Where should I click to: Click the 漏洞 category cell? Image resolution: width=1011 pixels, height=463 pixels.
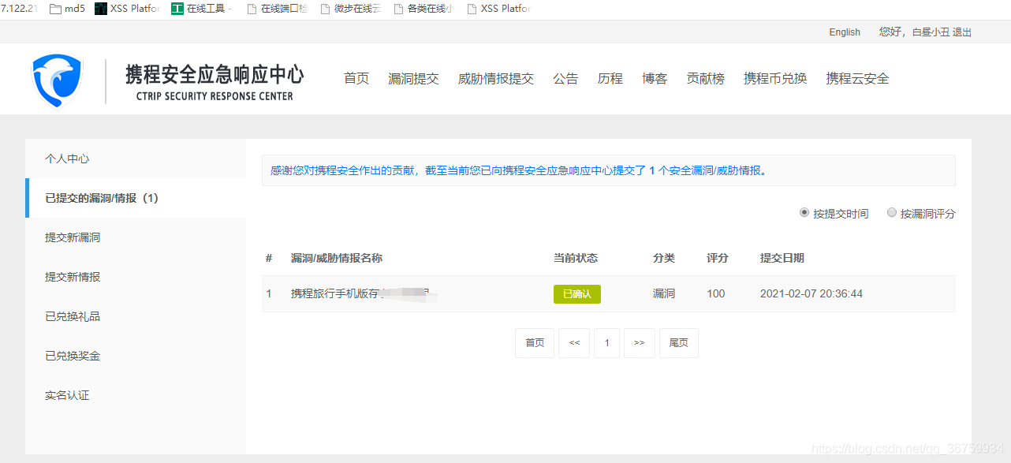point(664,293)
